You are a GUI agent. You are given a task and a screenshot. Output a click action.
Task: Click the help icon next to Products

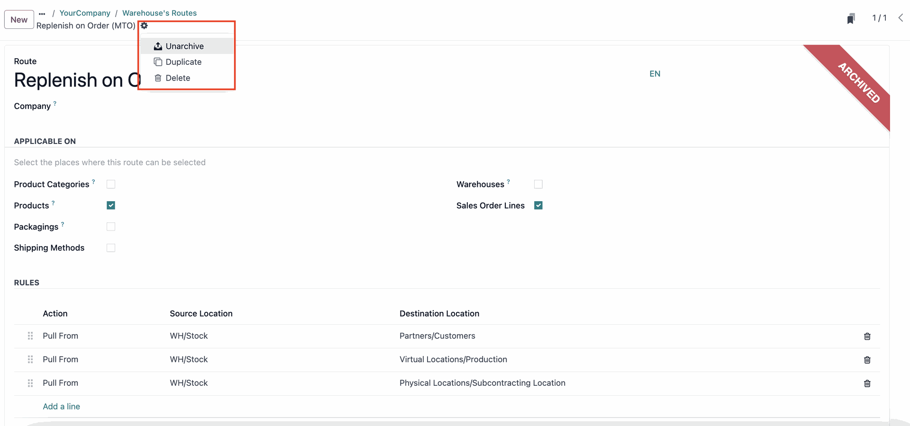click(x=53, y=202)
